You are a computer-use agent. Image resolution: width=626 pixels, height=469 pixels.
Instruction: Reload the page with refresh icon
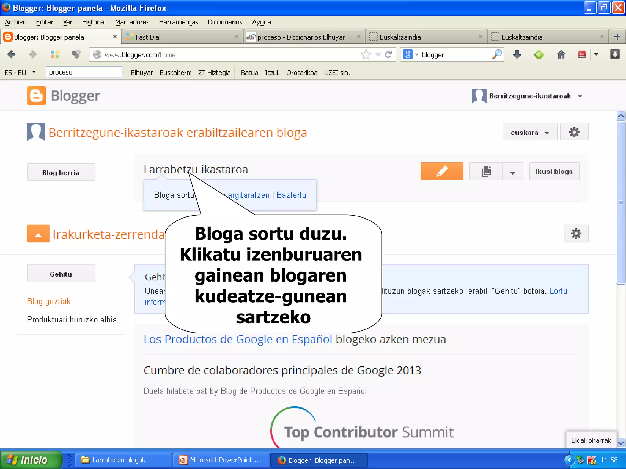coord(388,55)
